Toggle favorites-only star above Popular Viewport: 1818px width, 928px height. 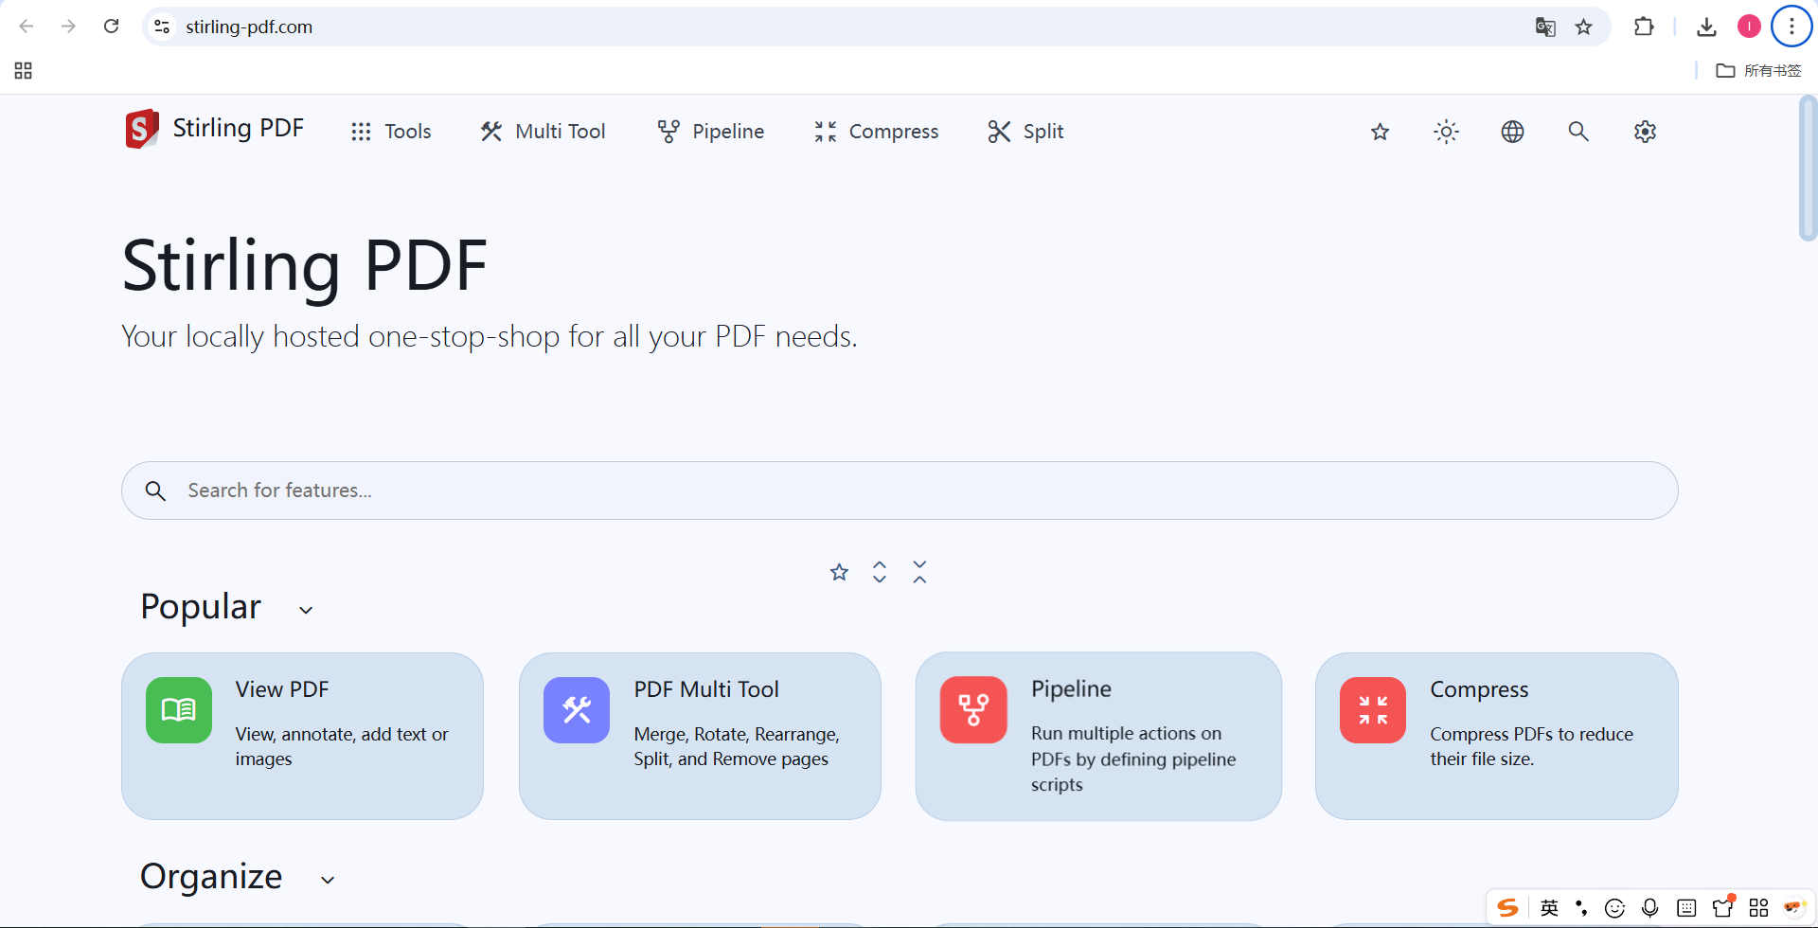pos(839,572)
